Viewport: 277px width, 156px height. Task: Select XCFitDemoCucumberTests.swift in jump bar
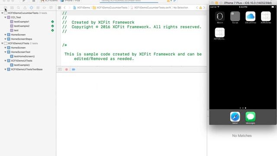pyautogui.click(x=151, y=8)
